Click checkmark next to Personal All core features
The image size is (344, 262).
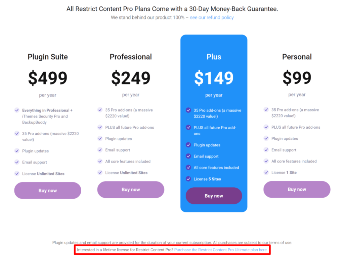coord(266,161)
